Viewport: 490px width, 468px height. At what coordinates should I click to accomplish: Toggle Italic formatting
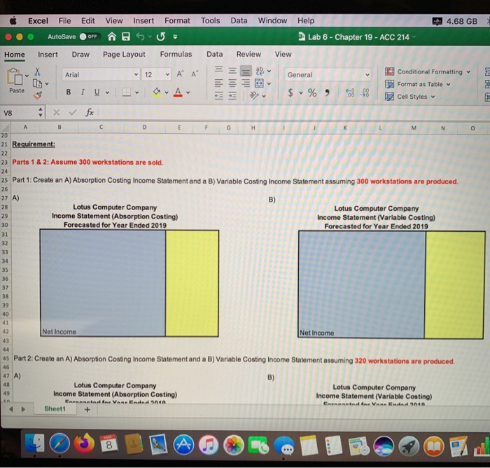(x=83, y=92)
